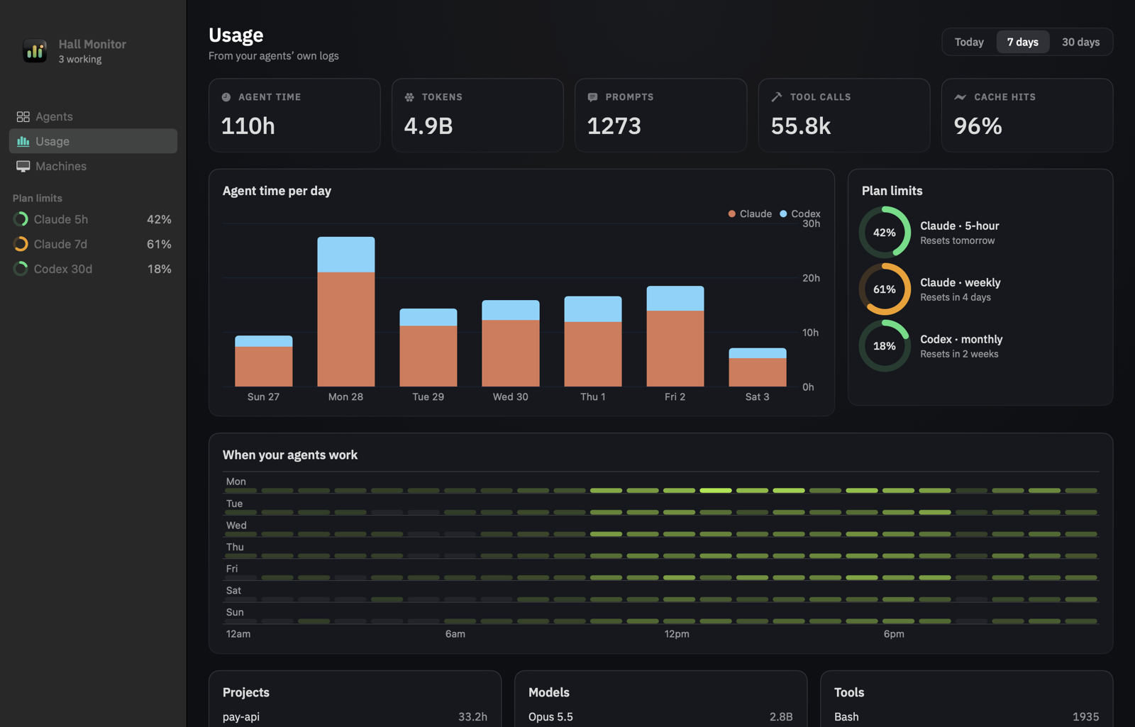
Task: Click the 3 working status text
Action: (x=80, y=60)
